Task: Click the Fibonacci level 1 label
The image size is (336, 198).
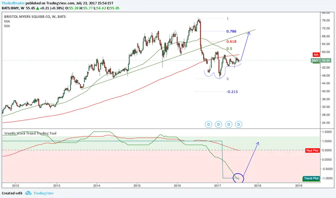Action: pos(227,18)
